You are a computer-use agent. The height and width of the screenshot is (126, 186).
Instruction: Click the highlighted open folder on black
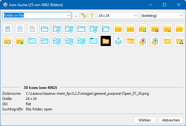[106, 41]
